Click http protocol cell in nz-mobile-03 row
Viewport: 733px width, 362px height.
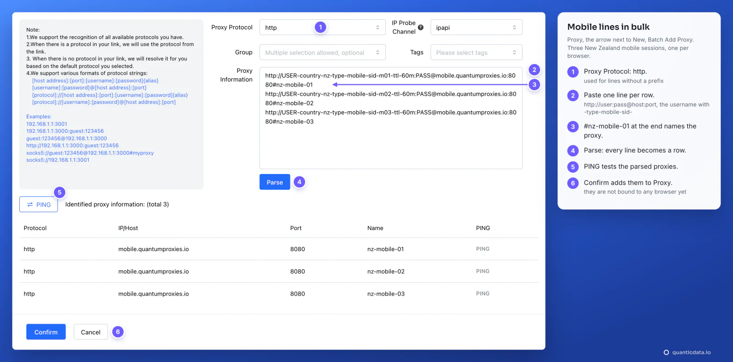[29, 294]
